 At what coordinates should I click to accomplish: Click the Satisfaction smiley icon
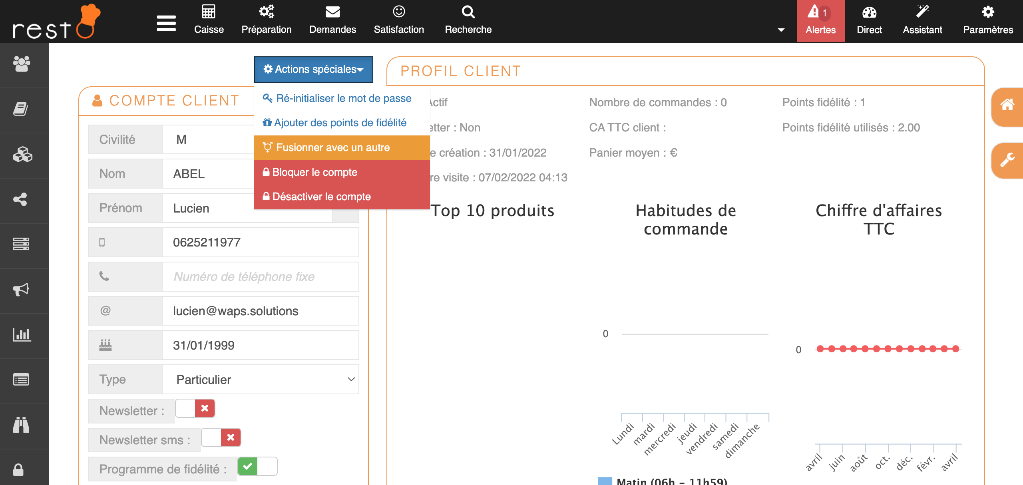pos(398,12)
